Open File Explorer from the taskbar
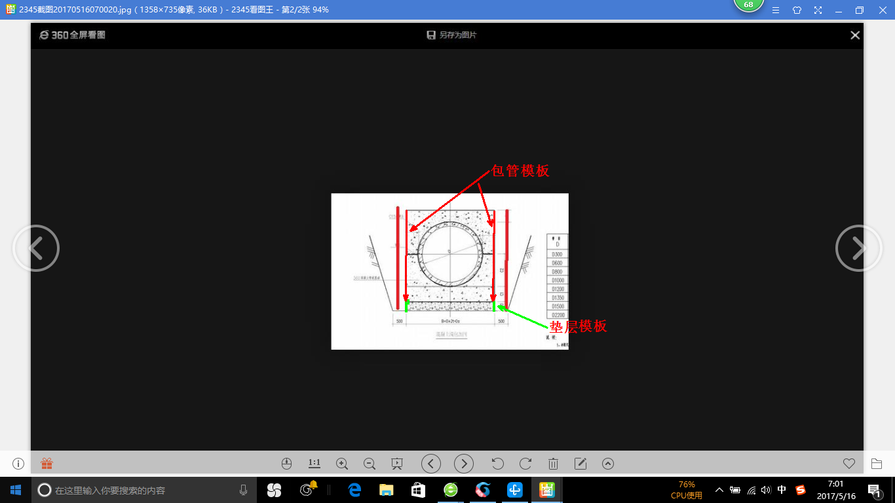This screenshot has width=895, height=503. coord(386,490)
